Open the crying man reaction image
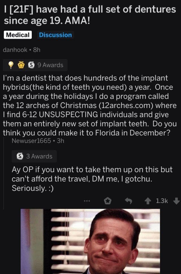181x274 pixels. click(90, 241)
